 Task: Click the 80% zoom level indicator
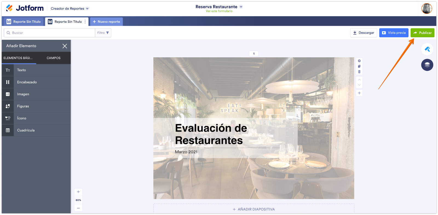[78, 200]
